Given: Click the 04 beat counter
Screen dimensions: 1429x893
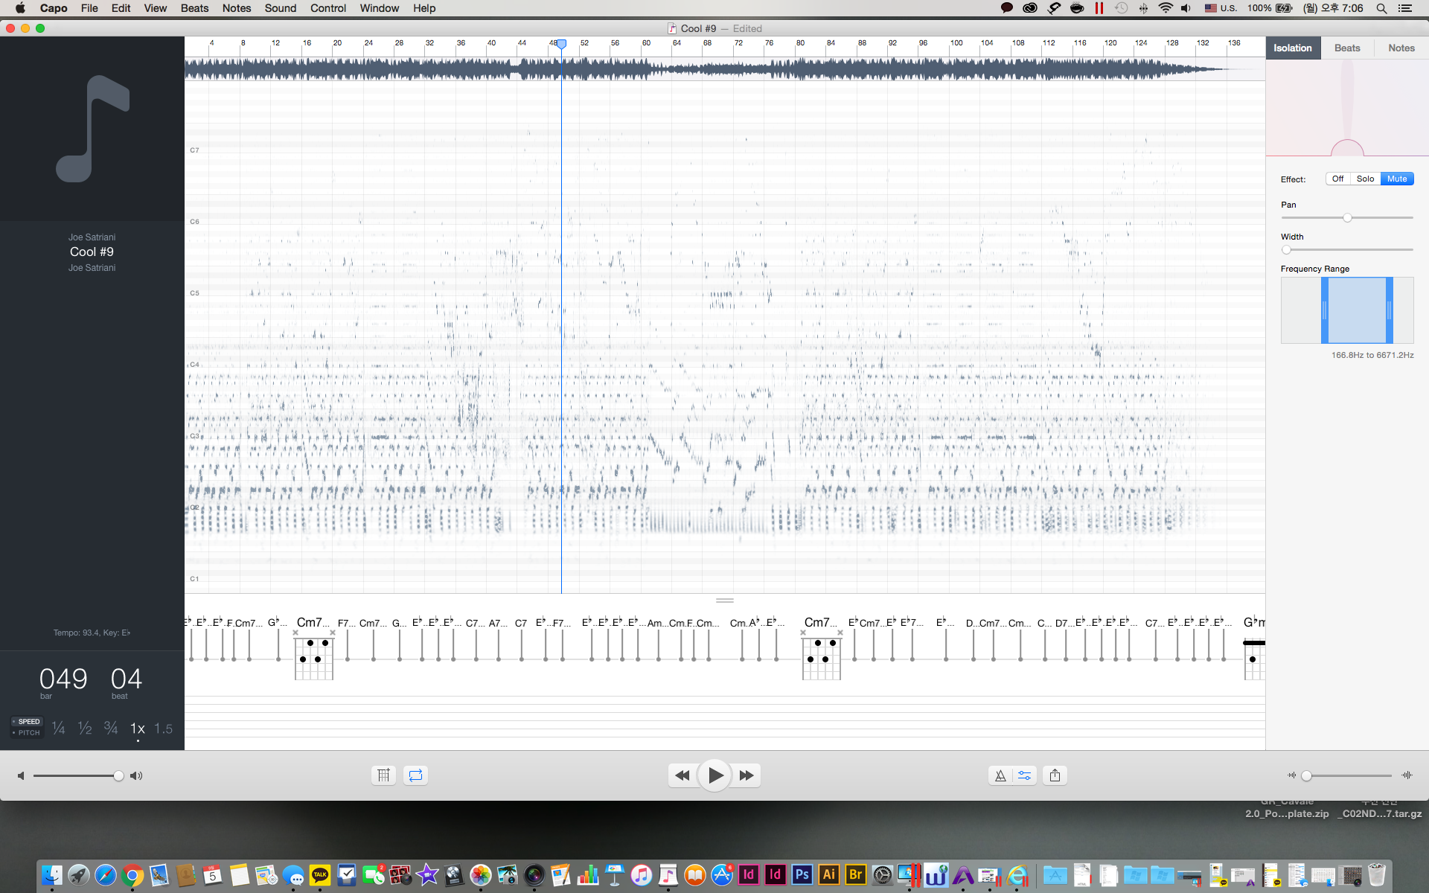Looking at the screenshot, I should (x=127, y=679).
